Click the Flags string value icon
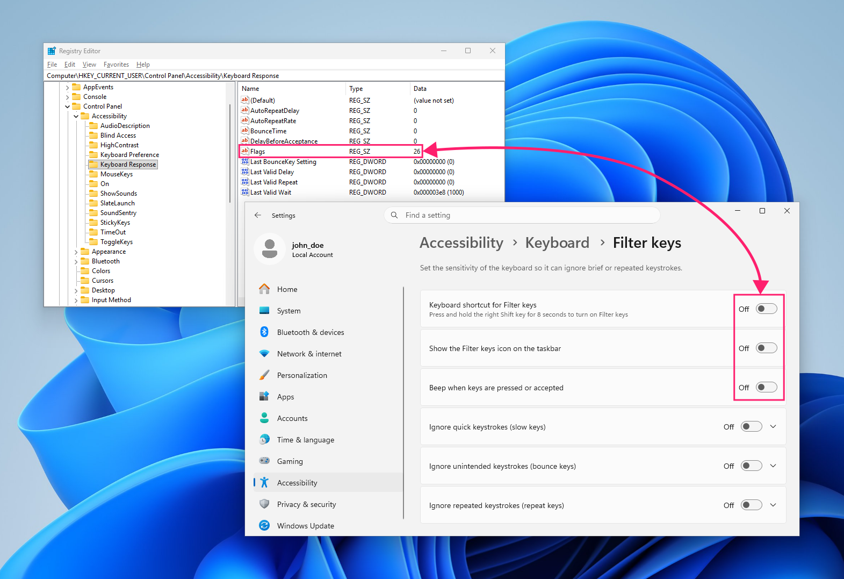The image size is (844, 579). pyautogui.click(x=245, y=151)
